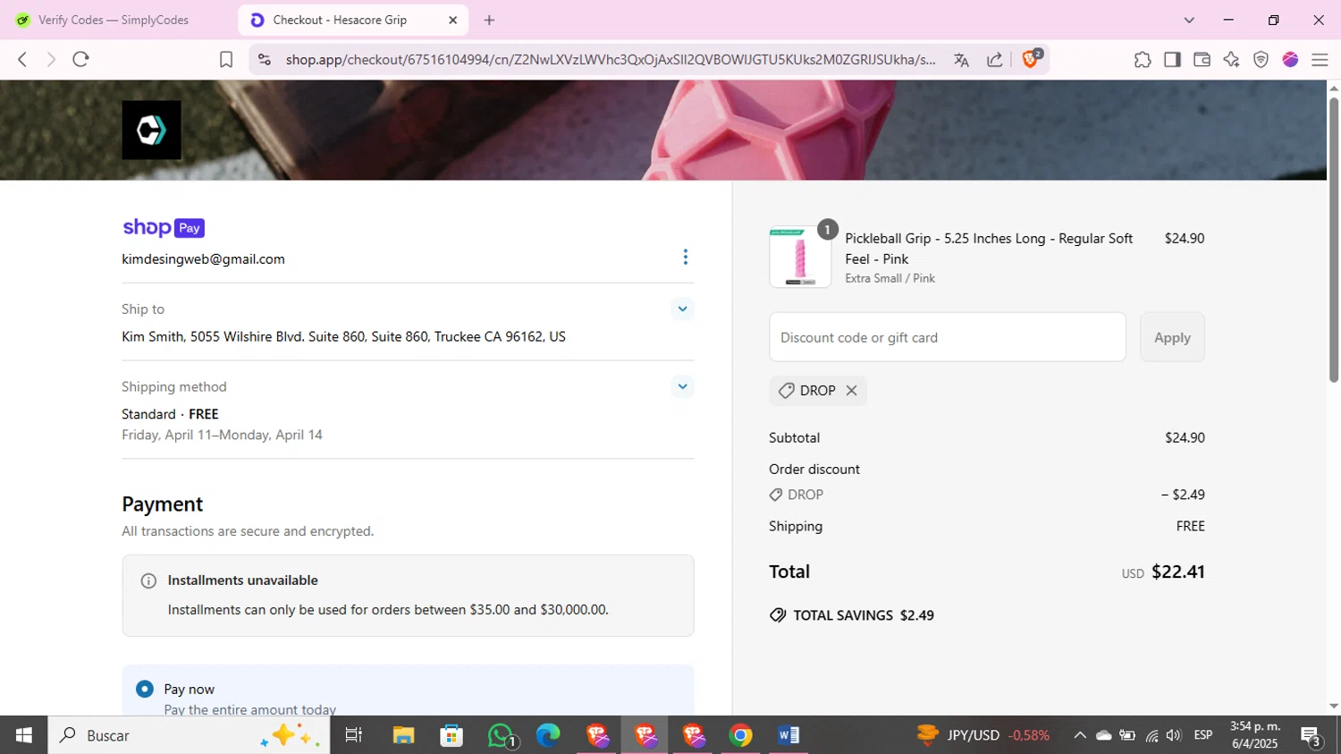Click the DROP tag icon under Order discount

pyautogui.click(x=776, y=495)
